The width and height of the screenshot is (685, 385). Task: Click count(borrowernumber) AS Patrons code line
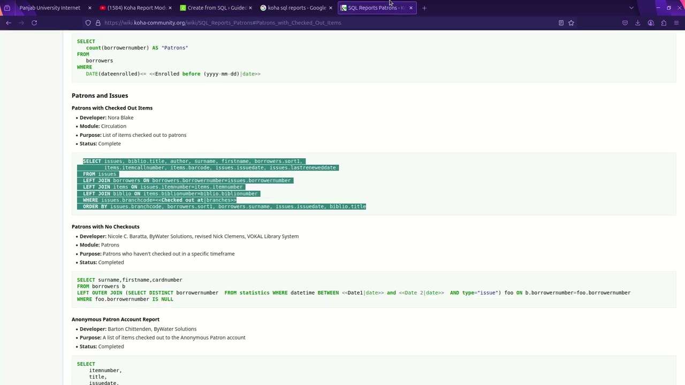(137, 48)
